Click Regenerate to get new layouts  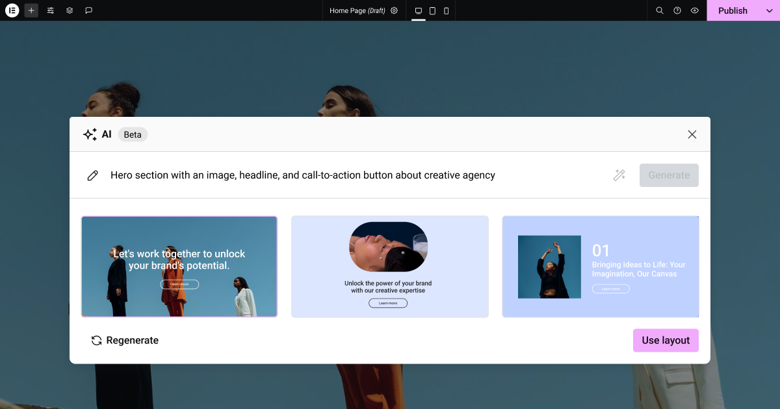pyautogui.click(x=125, y=340)
